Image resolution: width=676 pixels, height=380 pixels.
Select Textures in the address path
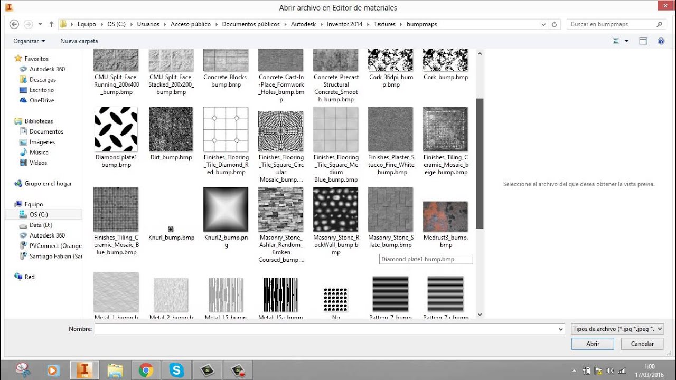384,24
